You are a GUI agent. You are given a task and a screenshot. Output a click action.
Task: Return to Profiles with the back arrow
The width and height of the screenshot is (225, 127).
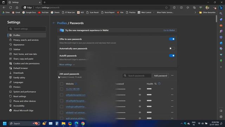pyautogui.click(x=54, y=23)
